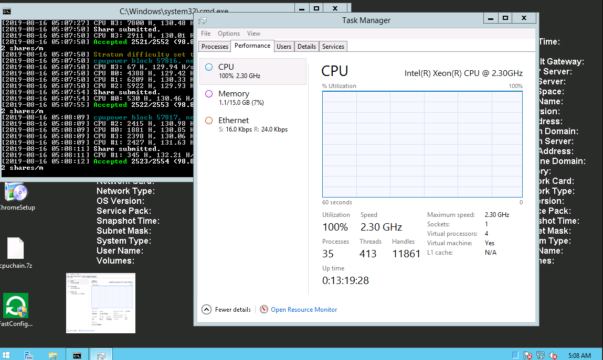Open the File menu in Task Manager
The width and height of the screenshot is (603, 360).
point(206,34)
